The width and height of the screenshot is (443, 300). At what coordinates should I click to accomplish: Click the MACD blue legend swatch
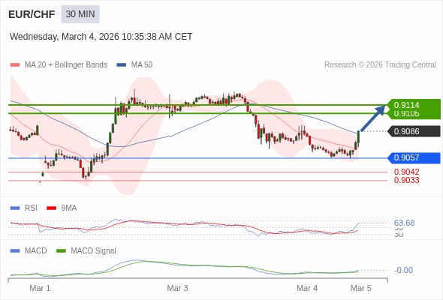coord(15,251)
